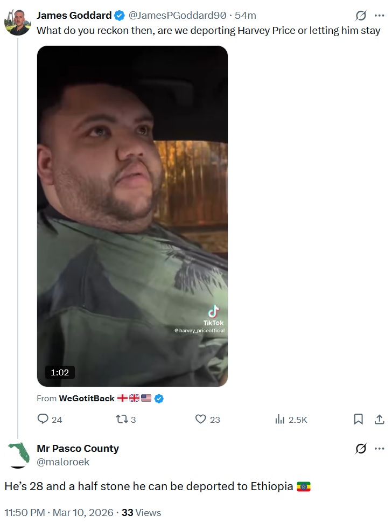Open James Goddard's profile picture
392x530 pixels.
(18, 22)
